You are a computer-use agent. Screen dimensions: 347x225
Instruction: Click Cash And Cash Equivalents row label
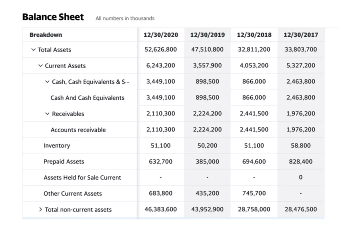click(x=87, y=98)
